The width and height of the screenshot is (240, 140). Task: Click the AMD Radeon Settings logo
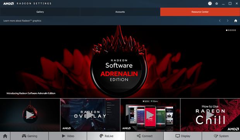(x=27, y=3)
